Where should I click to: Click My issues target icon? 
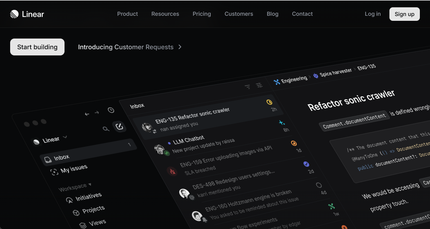pyautogui.click(x=54, y=172)
